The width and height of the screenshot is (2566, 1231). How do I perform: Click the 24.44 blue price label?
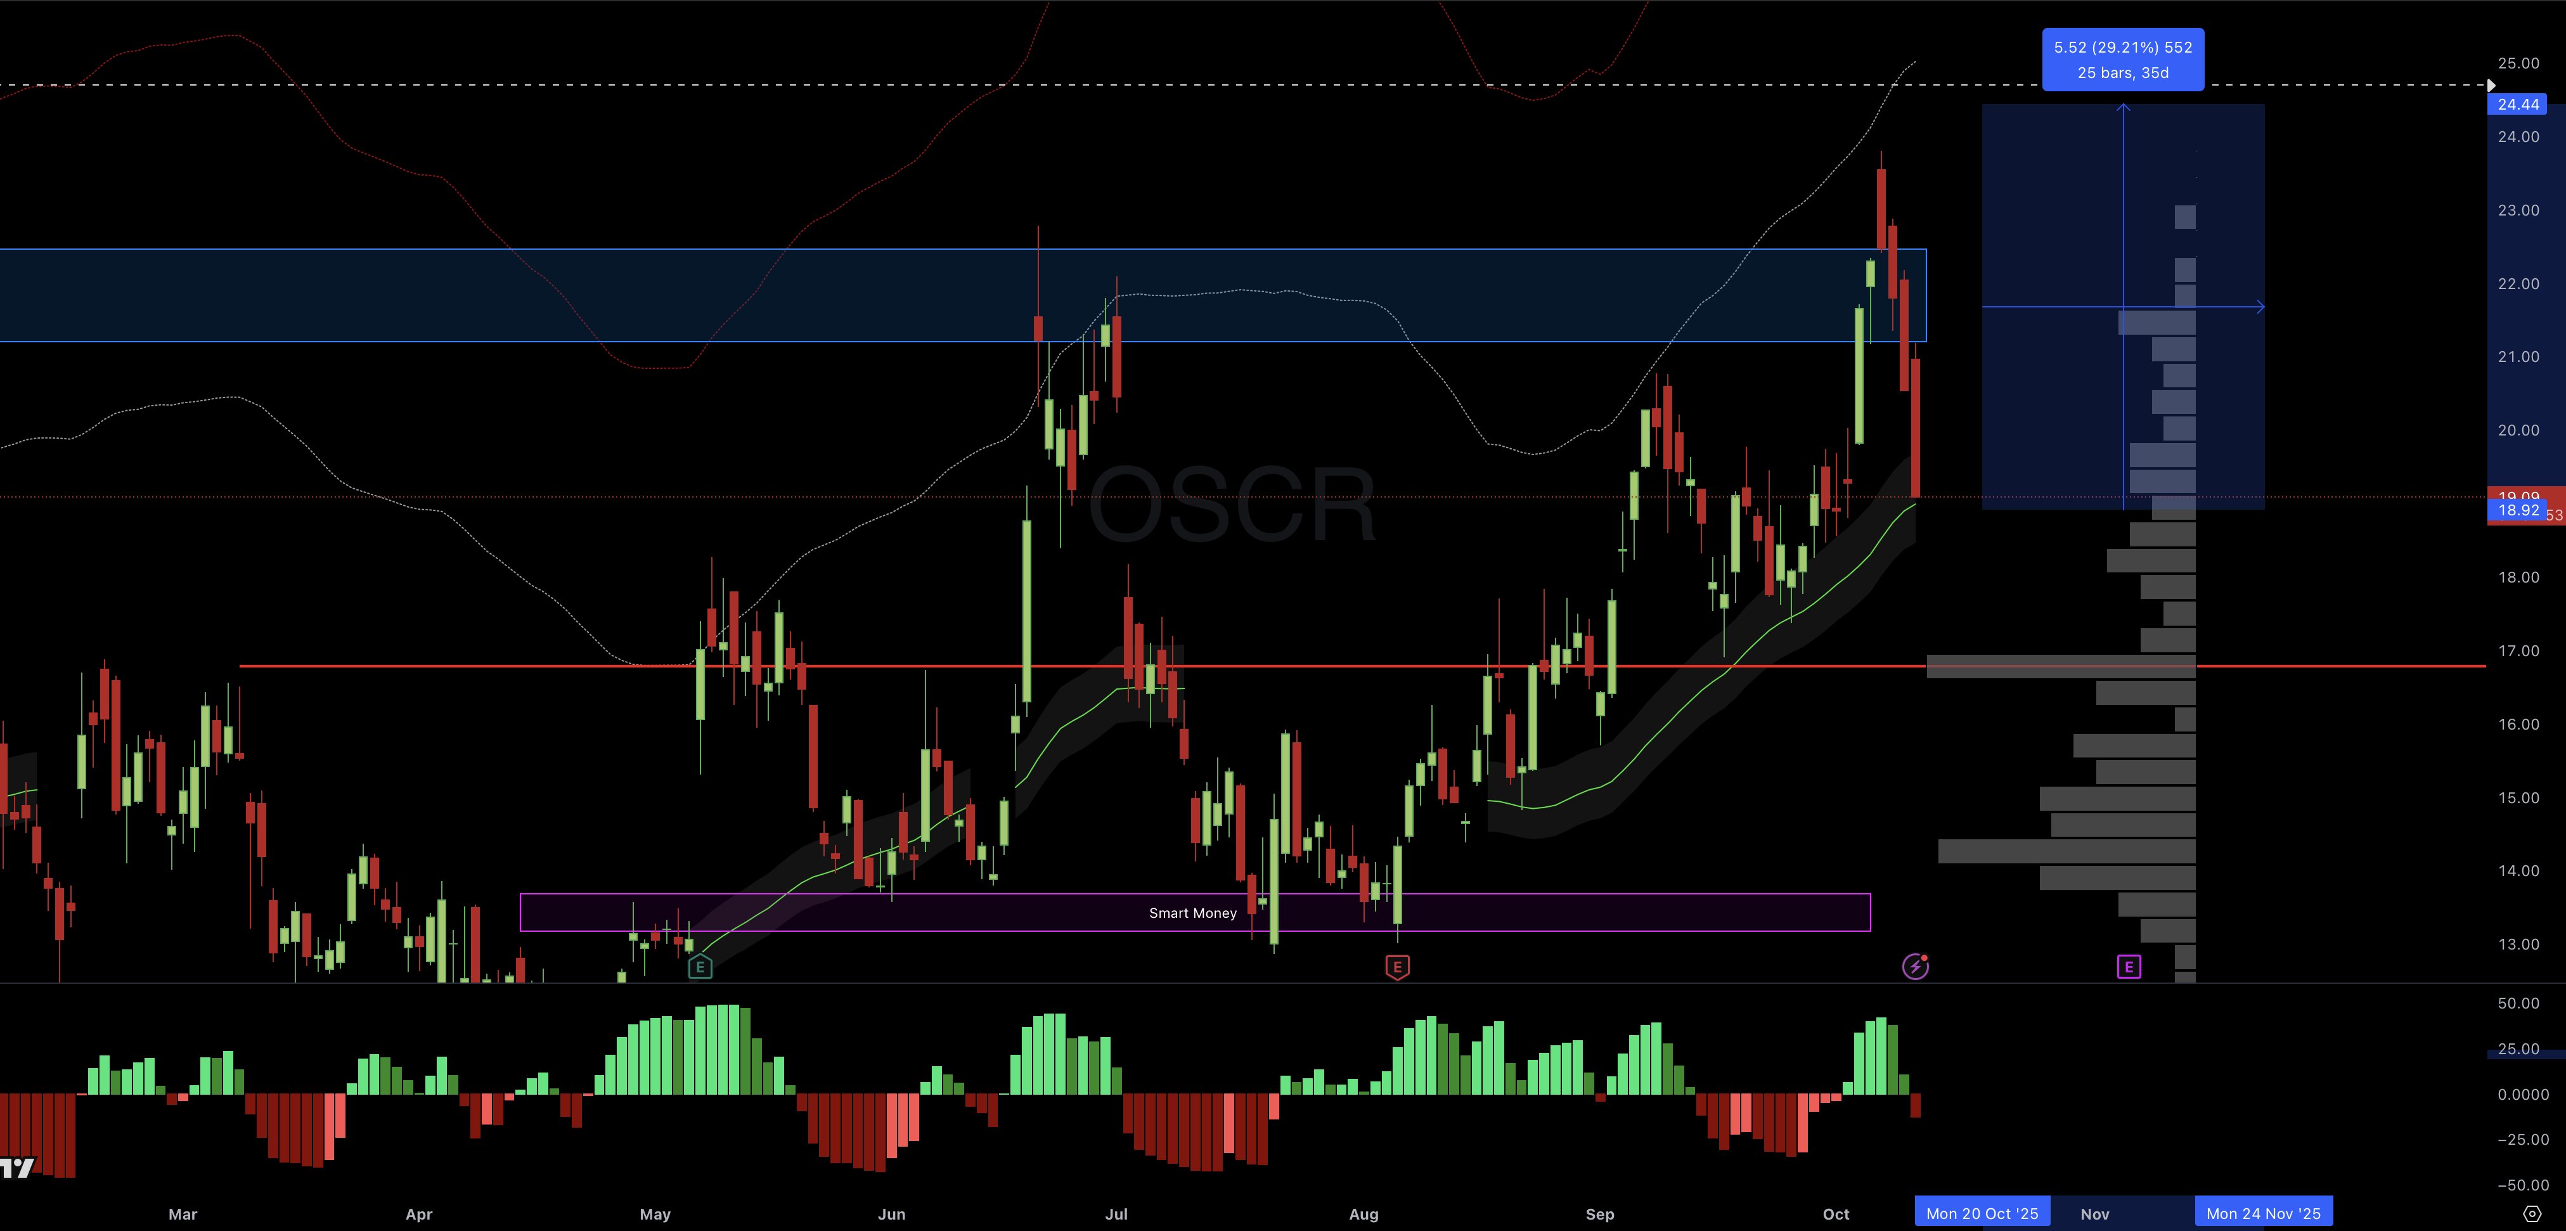click(x=2518, y=105)
